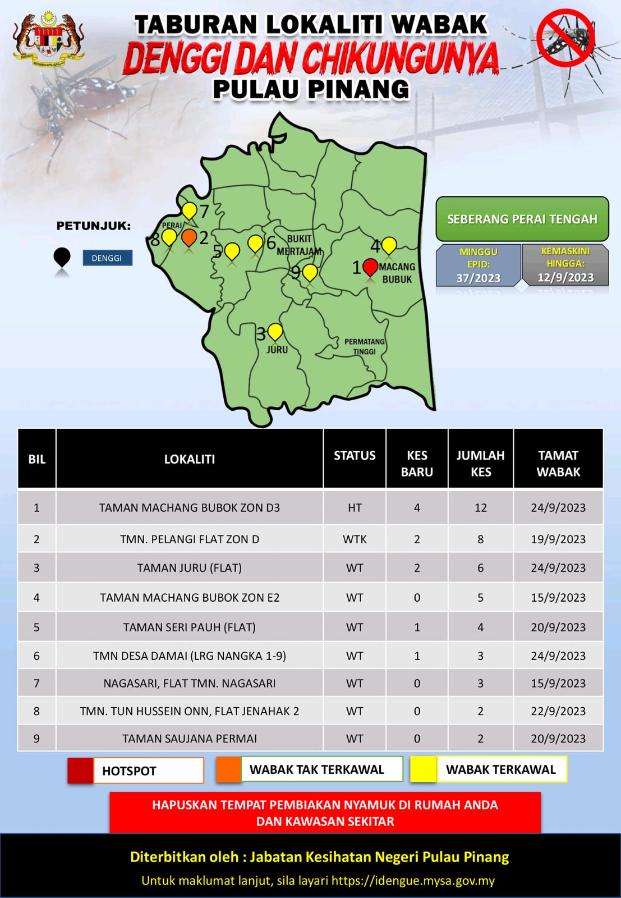Click the BUKIT MERTAJAM map label
This screenshot has width=621, height=898.
299,245
